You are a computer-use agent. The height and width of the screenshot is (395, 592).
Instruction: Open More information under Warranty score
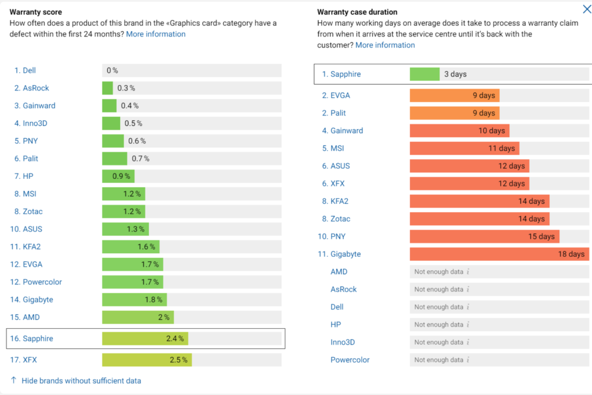[x=156, y=34]
